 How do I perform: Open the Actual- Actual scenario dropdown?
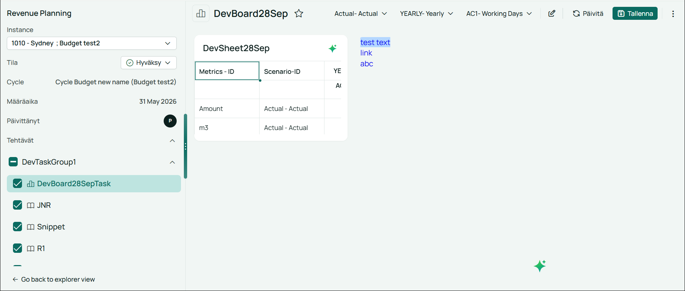[361, 14]
